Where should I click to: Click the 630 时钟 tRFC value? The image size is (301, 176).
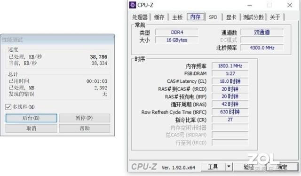coord(230,112)
